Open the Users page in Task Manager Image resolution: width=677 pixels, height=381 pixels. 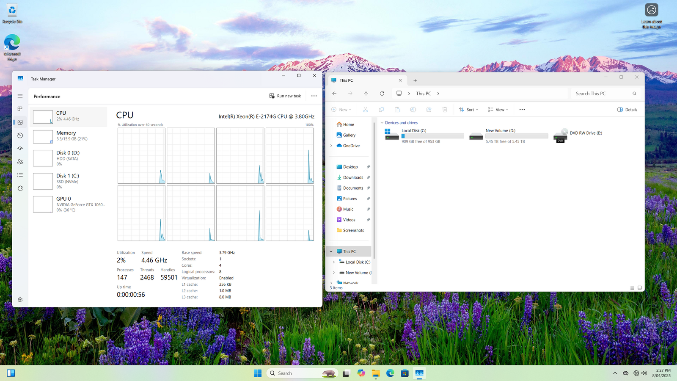point(20,162)
